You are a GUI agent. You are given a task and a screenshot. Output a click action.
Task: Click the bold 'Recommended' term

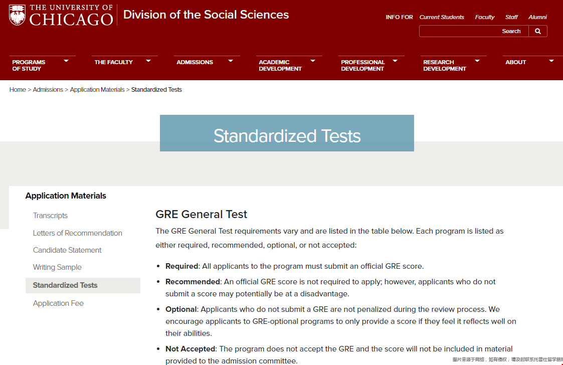(193, 282)
